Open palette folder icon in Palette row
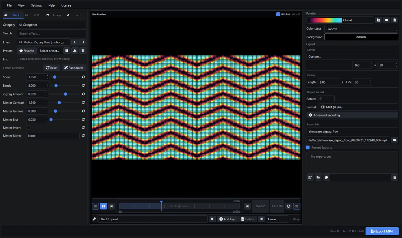This screenshot has width=402, height=238. (x=387, y=20)
